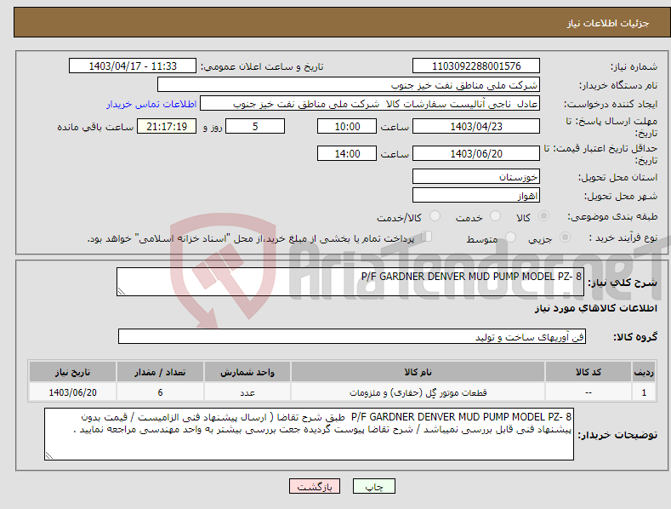This screenshot has width=671, height=509.
Task: Click the buyer notes text area
Action: click(309, 434)
